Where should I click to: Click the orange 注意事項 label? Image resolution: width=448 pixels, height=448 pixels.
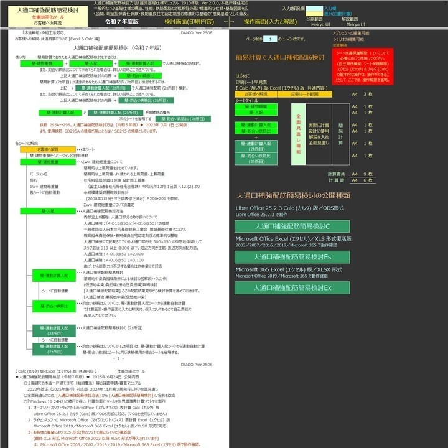340,45
